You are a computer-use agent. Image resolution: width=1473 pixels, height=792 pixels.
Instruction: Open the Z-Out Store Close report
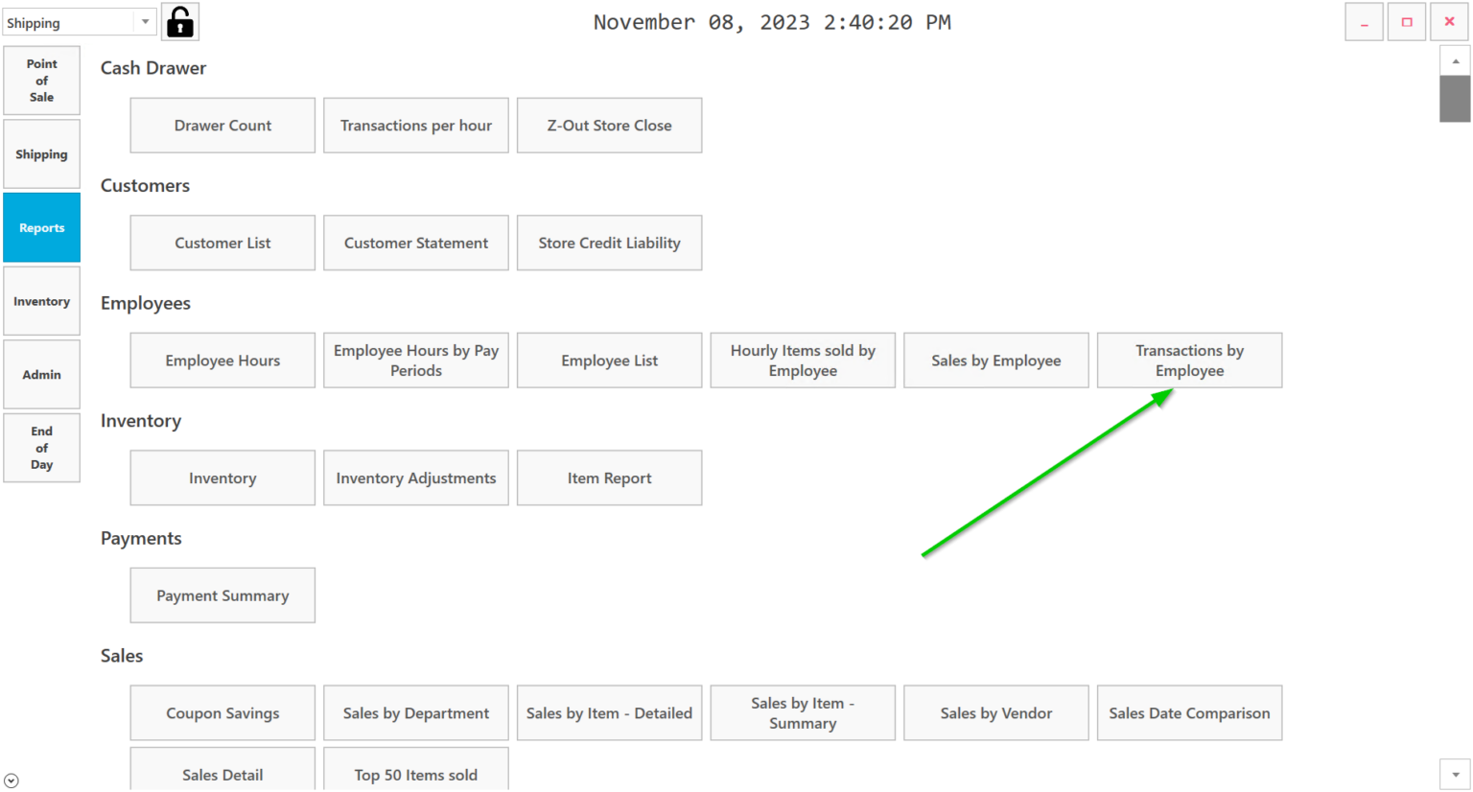(x=609, y=125)
